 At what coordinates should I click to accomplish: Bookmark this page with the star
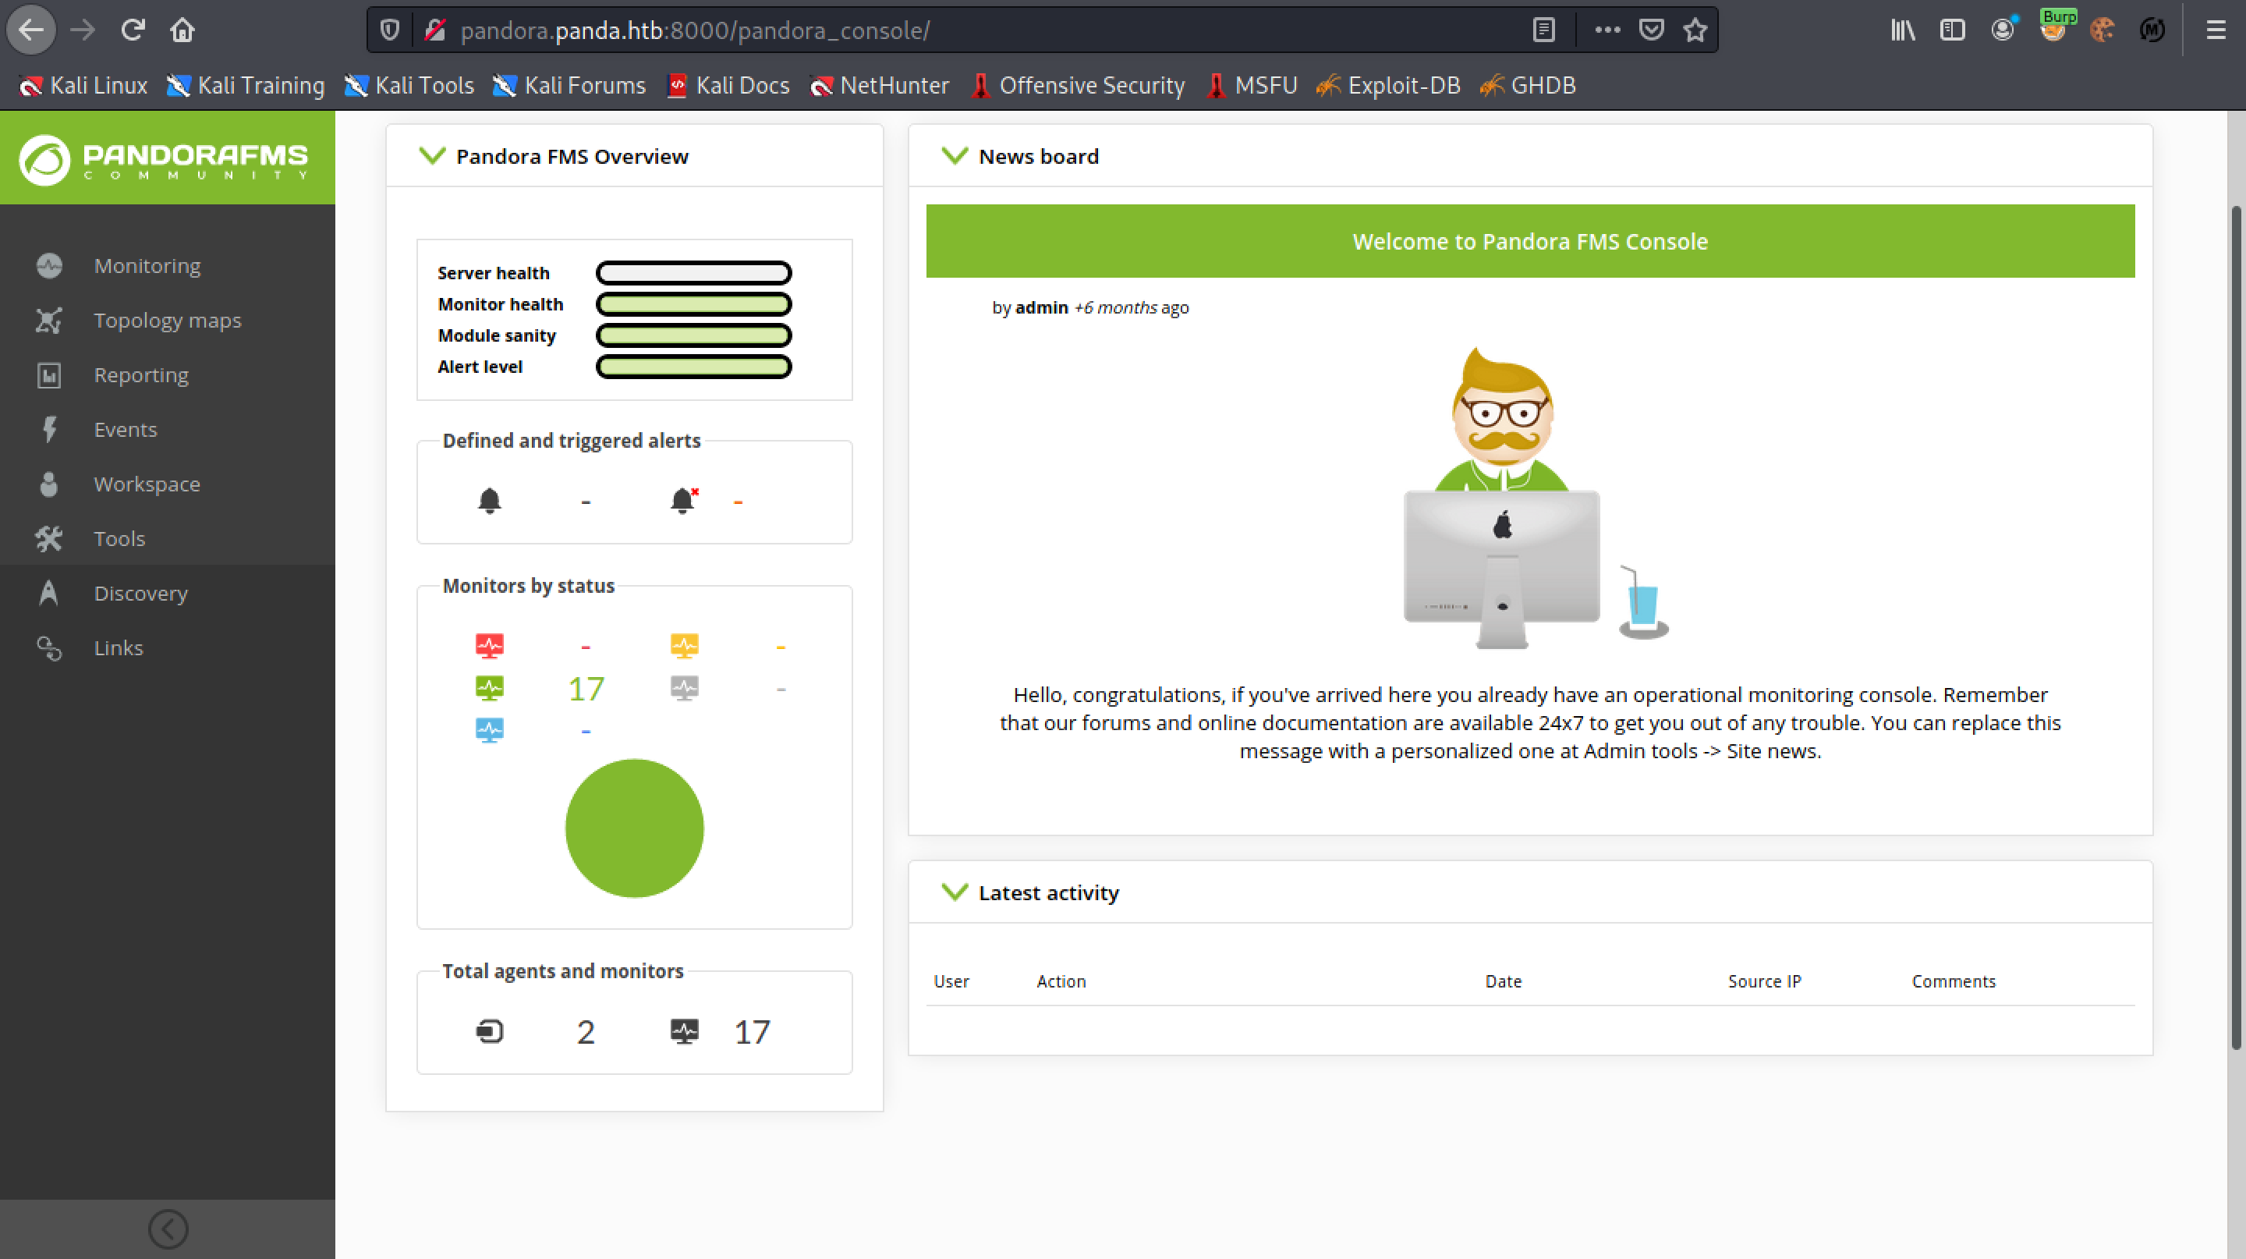[1695, 30]
